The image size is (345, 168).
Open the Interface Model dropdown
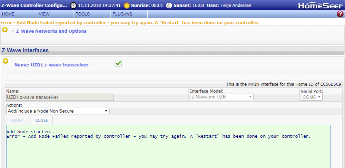[x=221, y=97]
